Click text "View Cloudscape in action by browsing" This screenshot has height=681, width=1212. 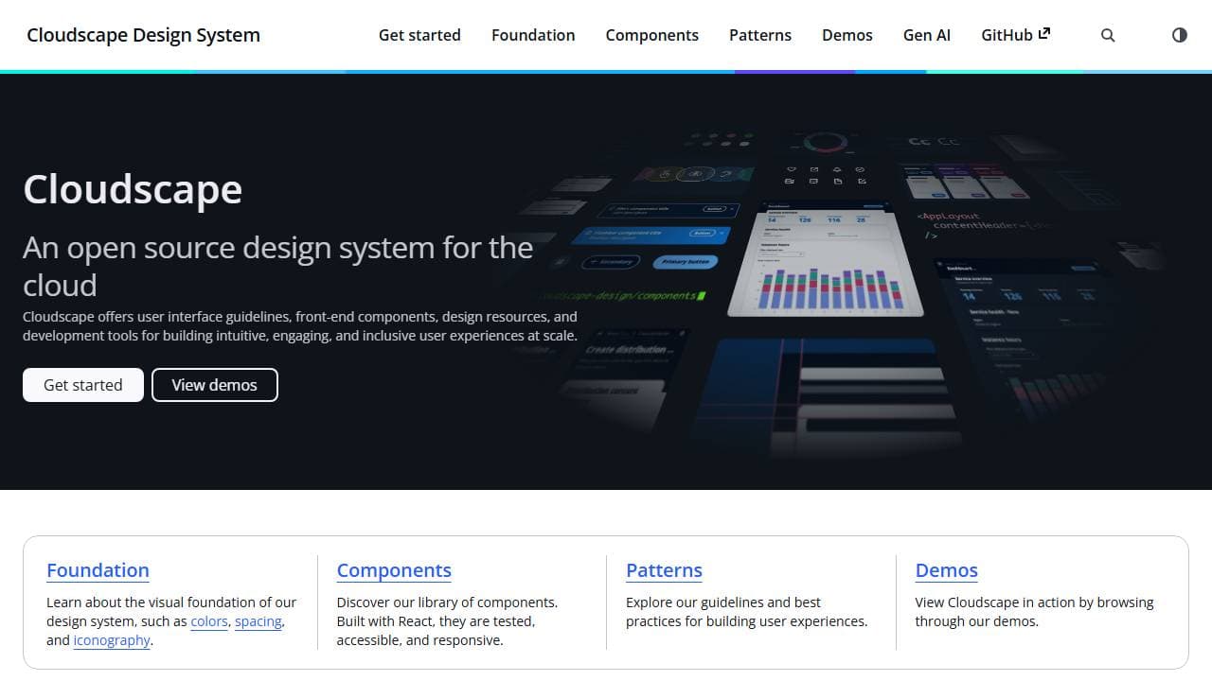point(1034,602)
